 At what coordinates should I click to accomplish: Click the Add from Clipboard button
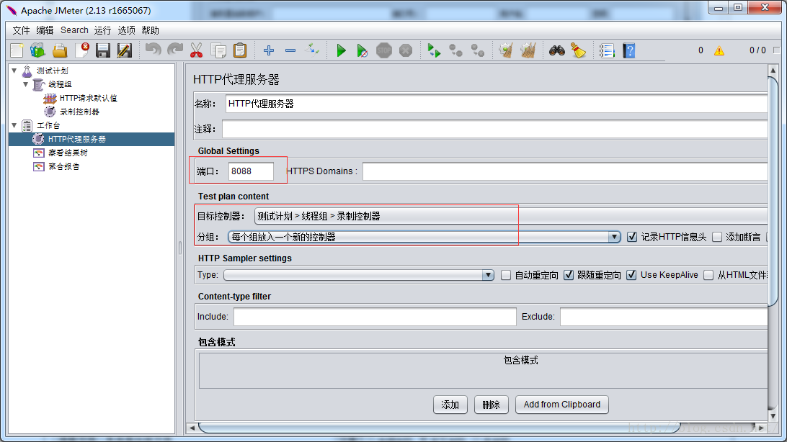tap(561, 405)
